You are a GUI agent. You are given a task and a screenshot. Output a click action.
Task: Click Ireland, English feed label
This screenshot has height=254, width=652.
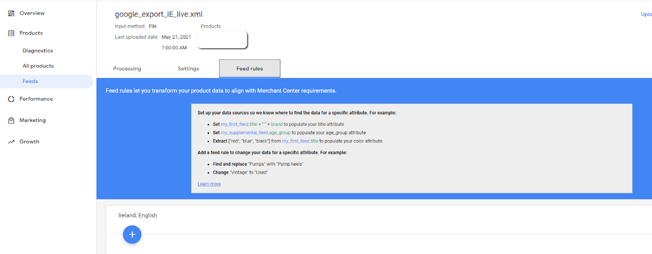coord(137,215)
